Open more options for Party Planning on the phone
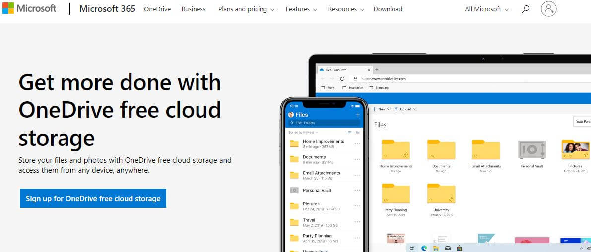The image size is (591, 252). 357,238
